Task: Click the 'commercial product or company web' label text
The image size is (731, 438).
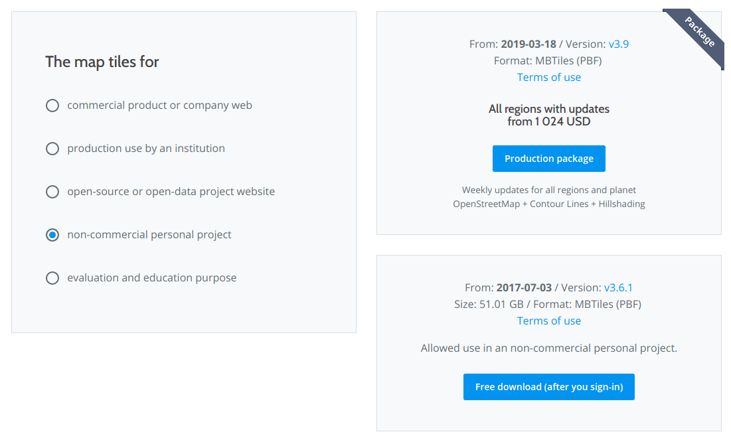Action: coord(159,106)
